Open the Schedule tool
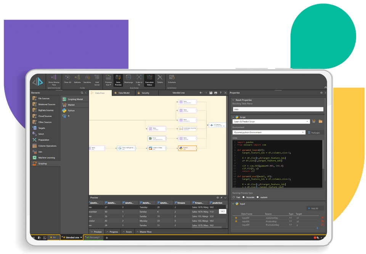This screenshot has width=366, height=254. [172, 79]
